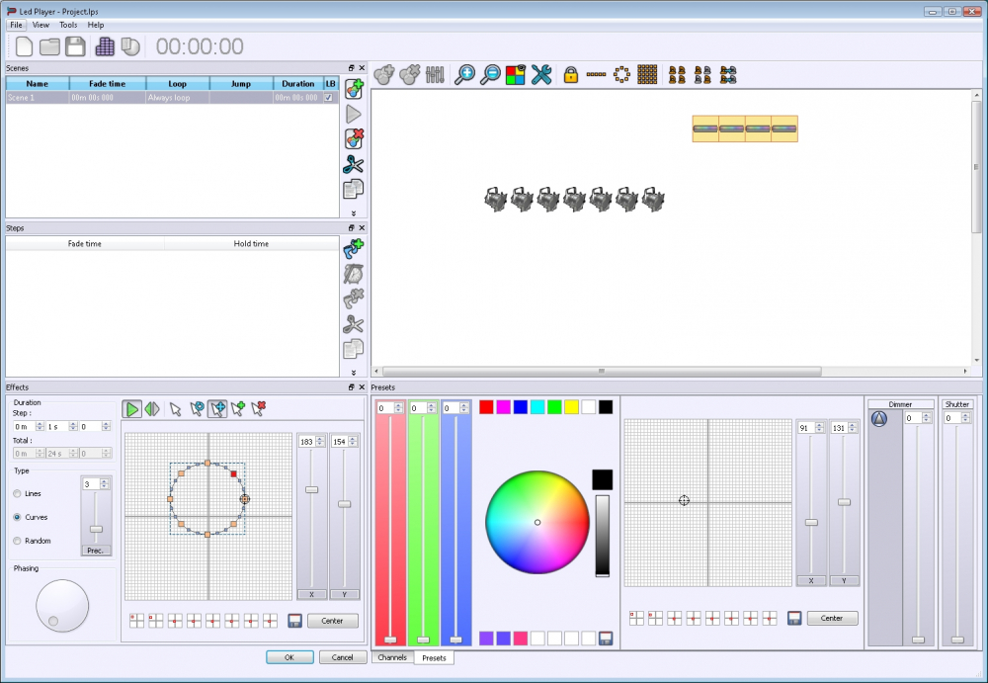The image size is (988, 683).
Task: Click the padlock lock icon in fixture toolbar
Action: (x=570, y=74)
